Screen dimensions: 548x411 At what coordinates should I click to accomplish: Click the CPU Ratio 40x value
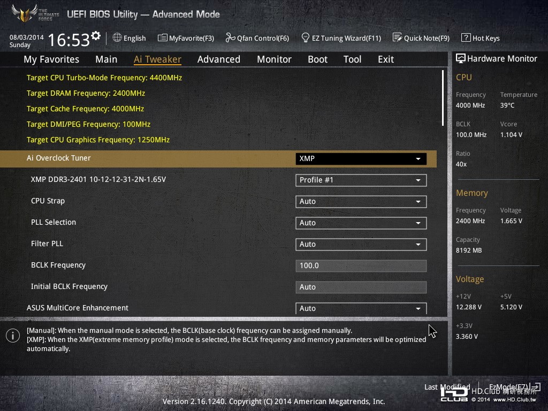coord(461,164)
